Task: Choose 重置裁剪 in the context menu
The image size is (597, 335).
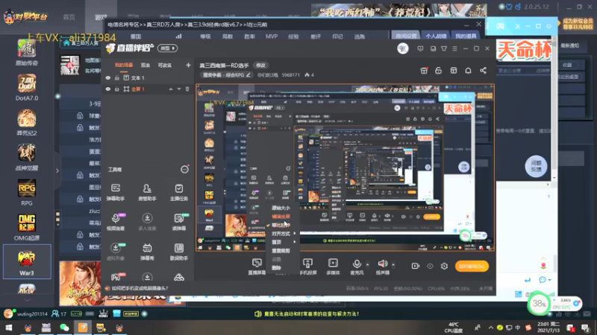Action: [x=281, y=251]
